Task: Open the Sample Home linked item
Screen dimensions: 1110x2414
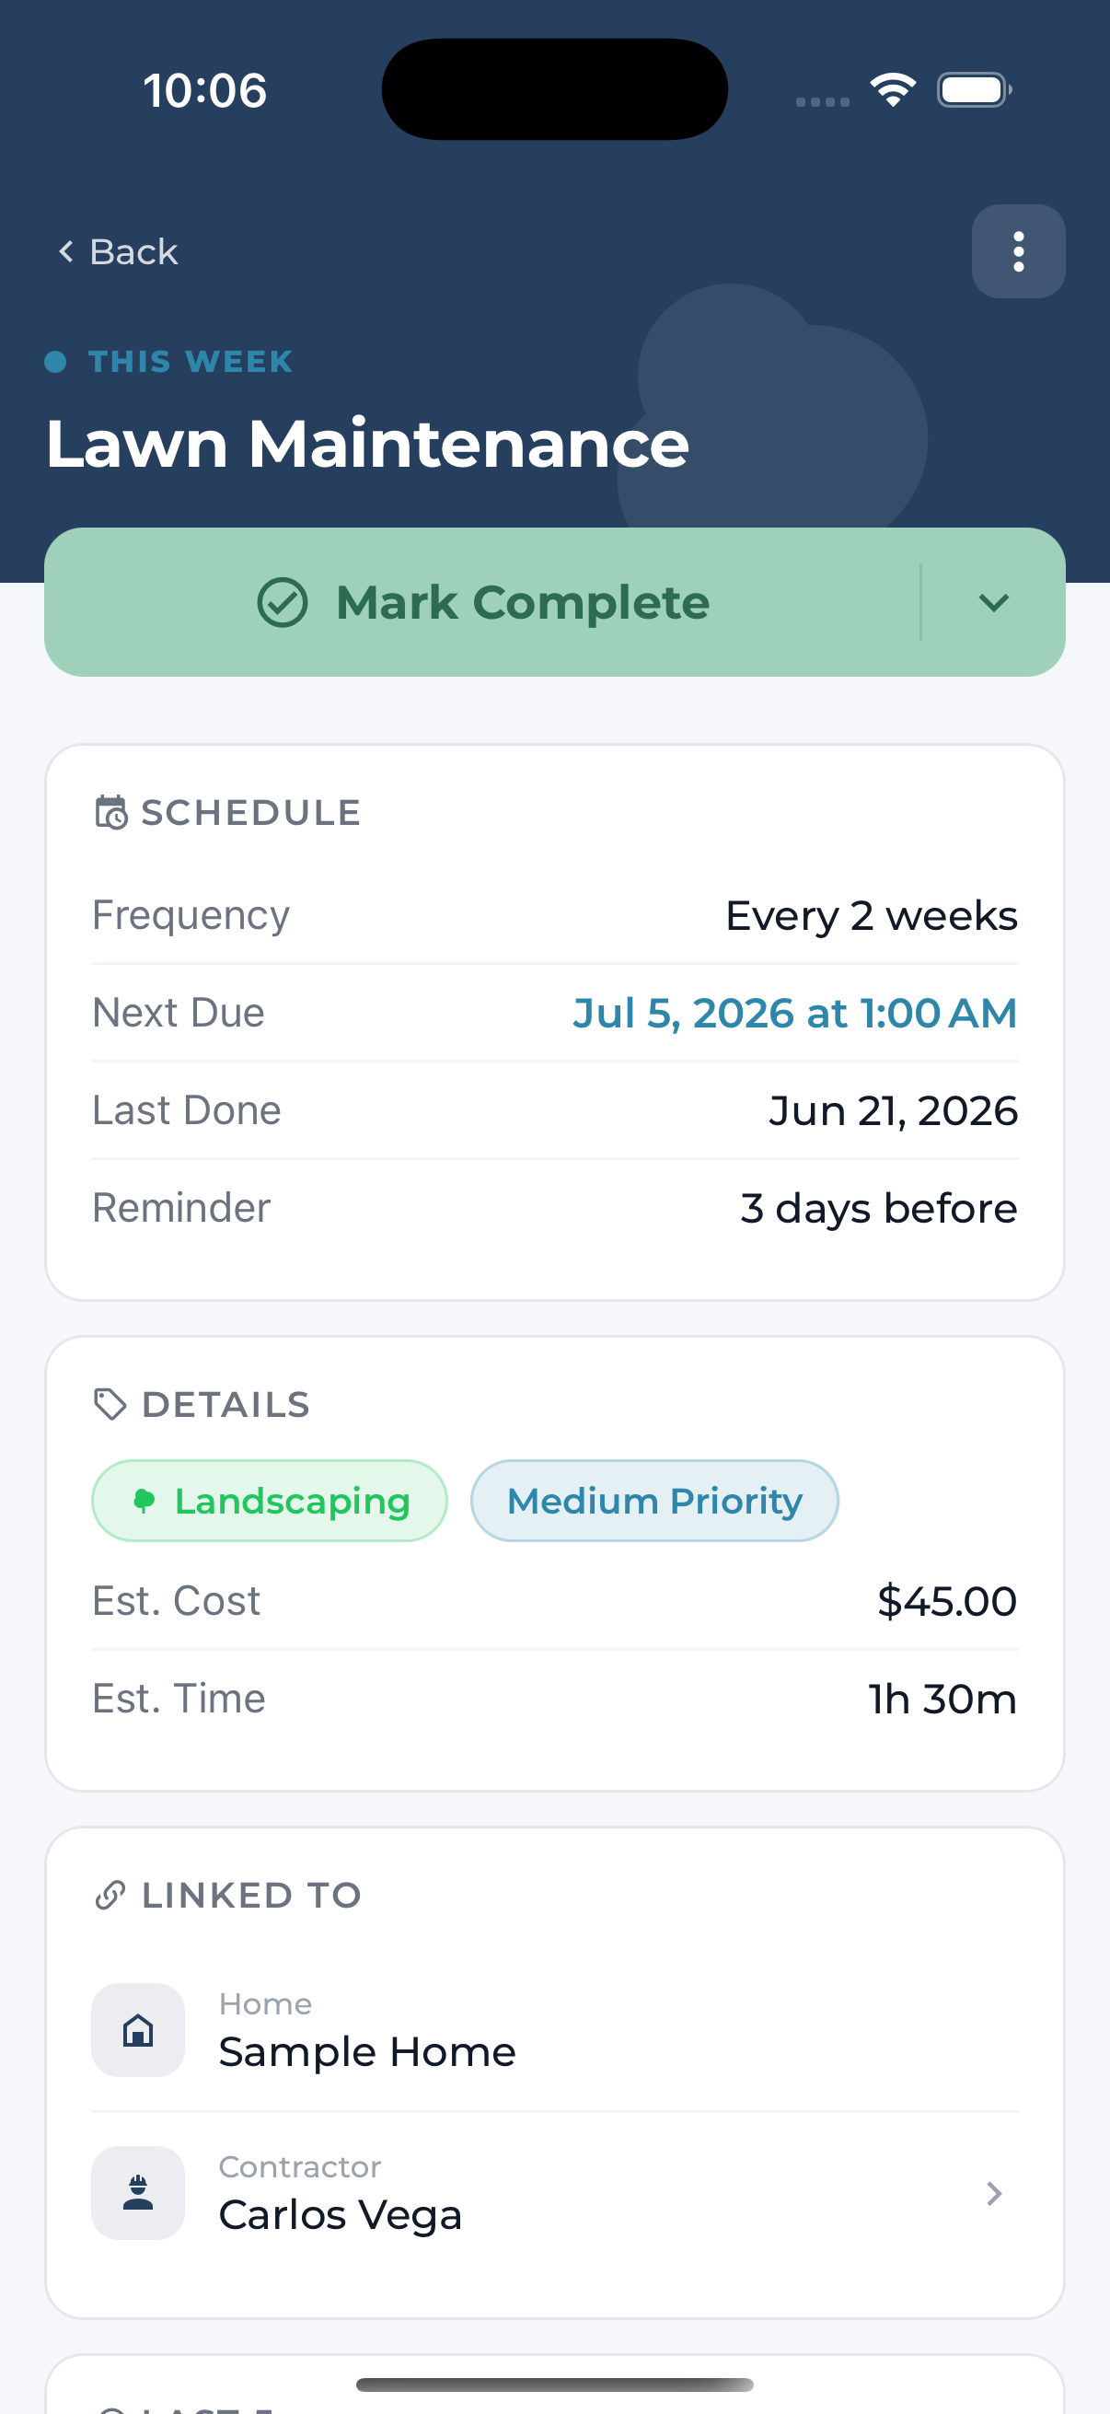Action: point(554,2030)
